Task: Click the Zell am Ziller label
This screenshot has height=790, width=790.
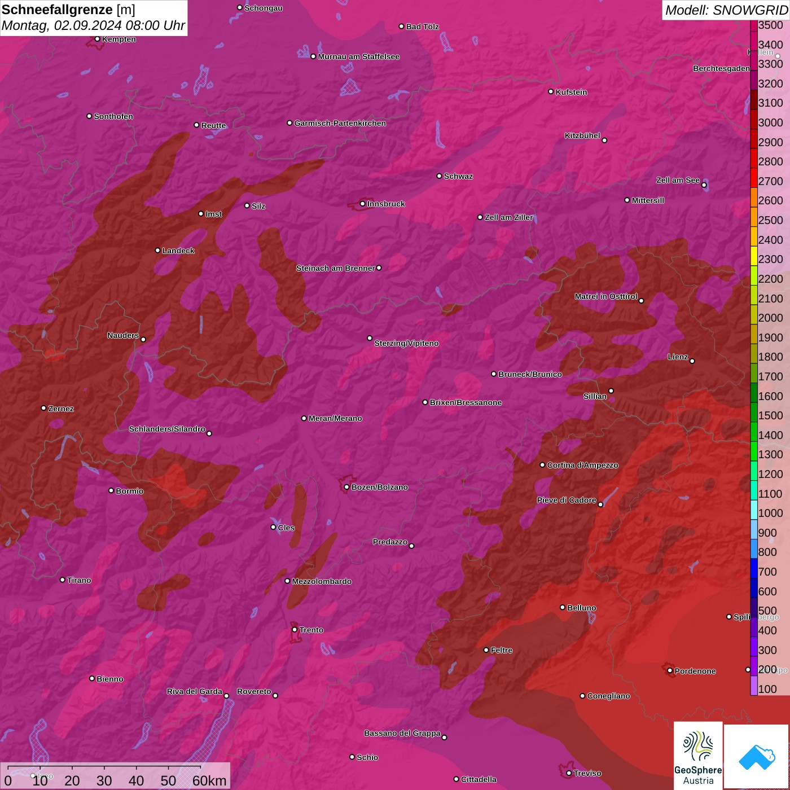Action: pyautogui.click(x=509, y=217)
